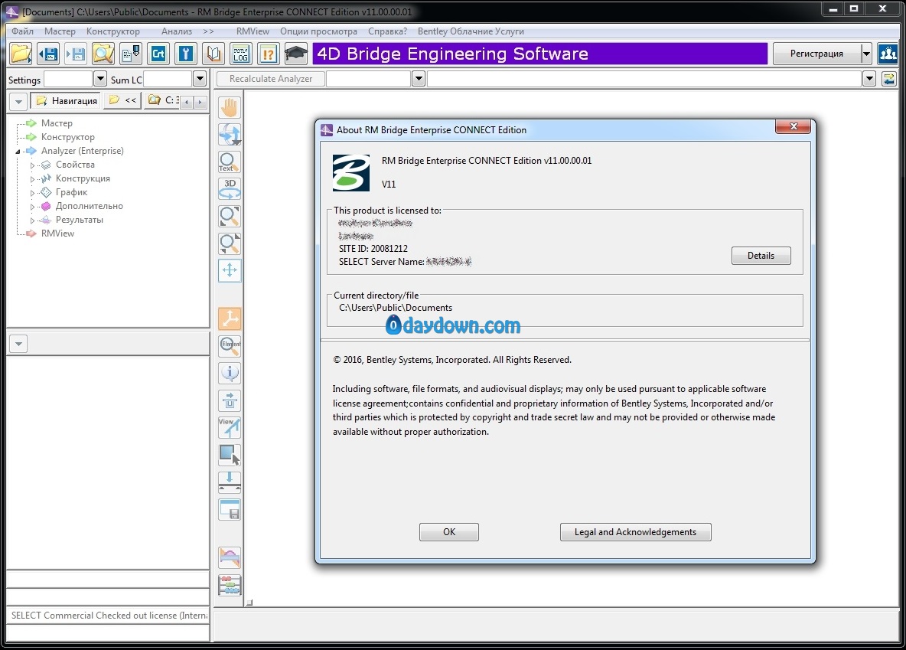Open Bentley Облачние Услуги menu
This screenshot has height=650, width=906.
(471, 31)
